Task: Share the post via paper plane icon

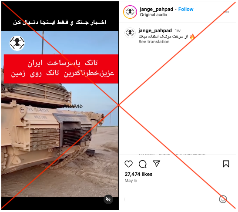Action: (x=157, y=164)
